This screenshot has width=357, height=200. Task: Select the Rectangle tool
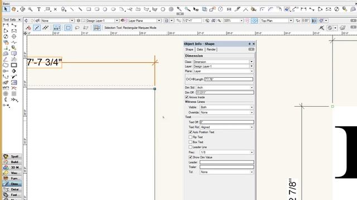89,9
